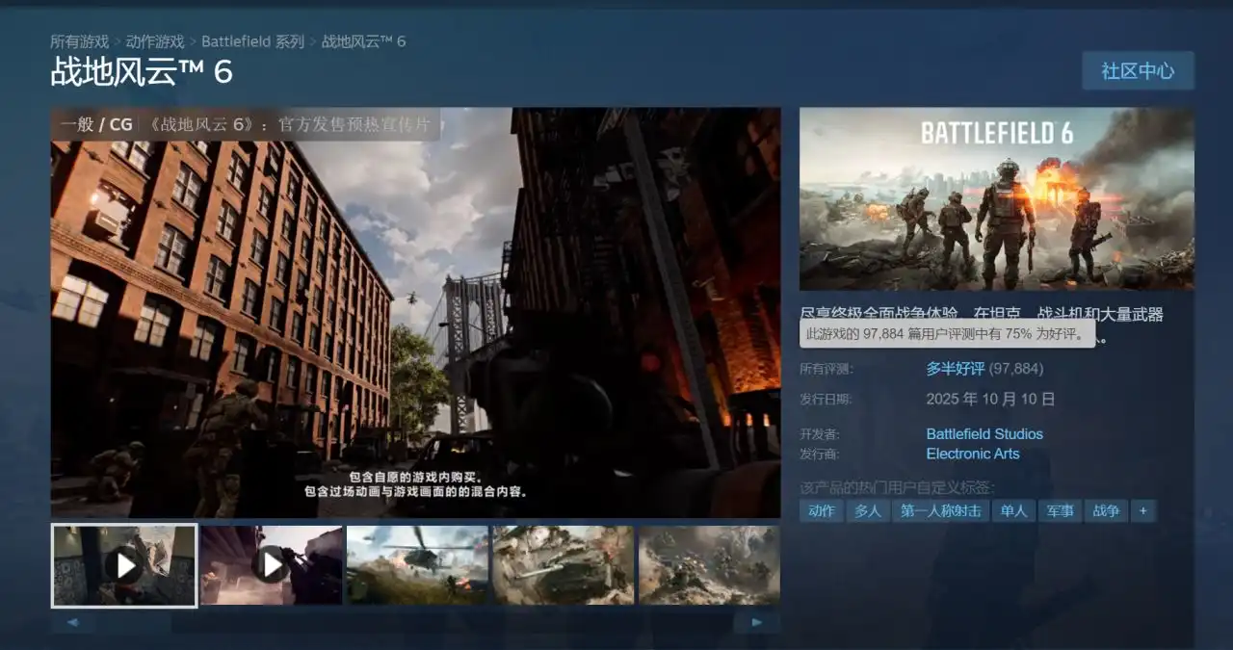Open Battlefield 系列 breadcrumb link
The image size is (1233, 650).
252,41
